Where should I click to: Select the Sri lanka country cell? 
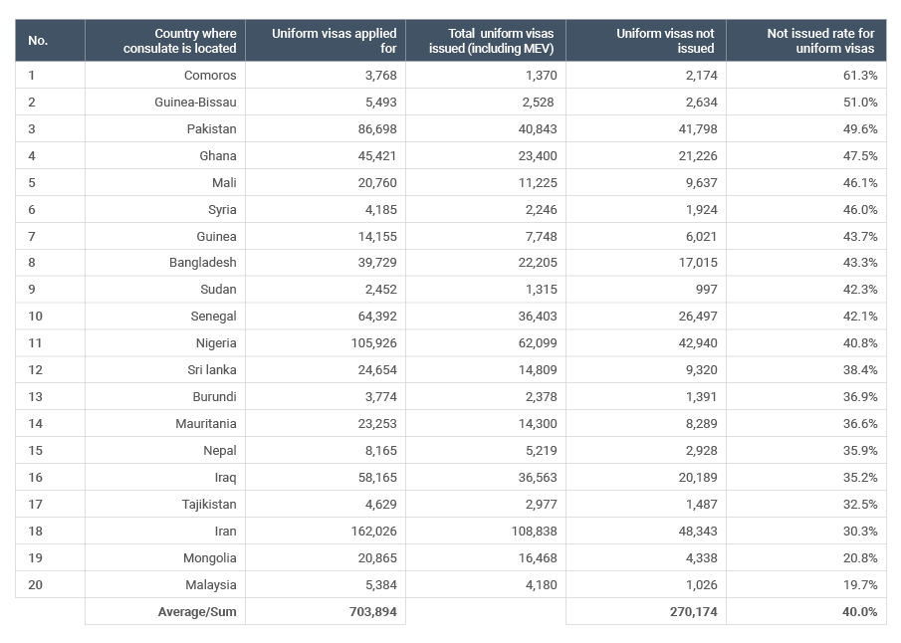[211, 370]
